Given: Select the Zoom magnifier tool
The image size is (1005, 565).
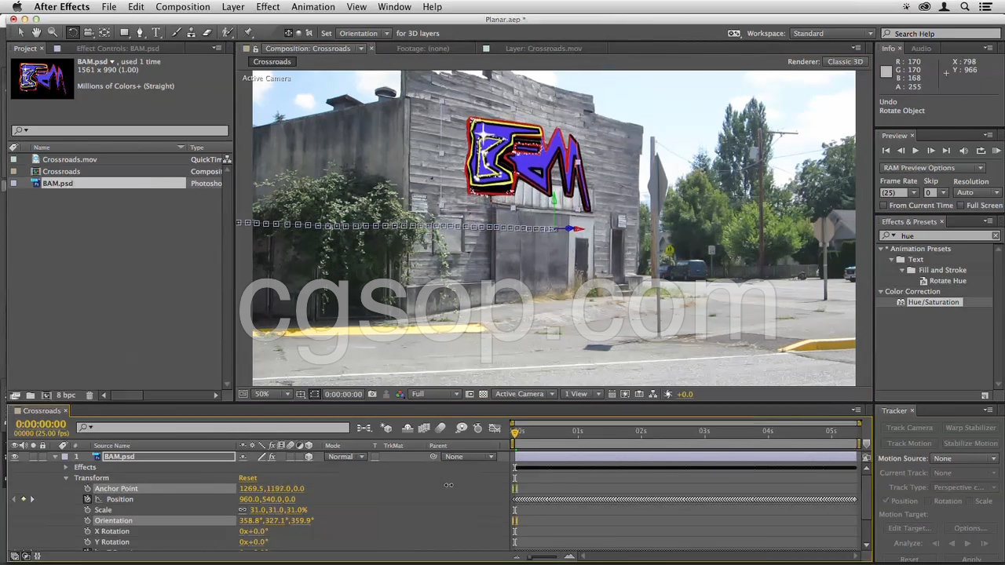Looking at the screenshot, I should click(x=52, y=33).
